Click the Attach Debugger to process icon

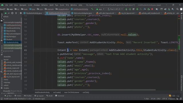148,9
